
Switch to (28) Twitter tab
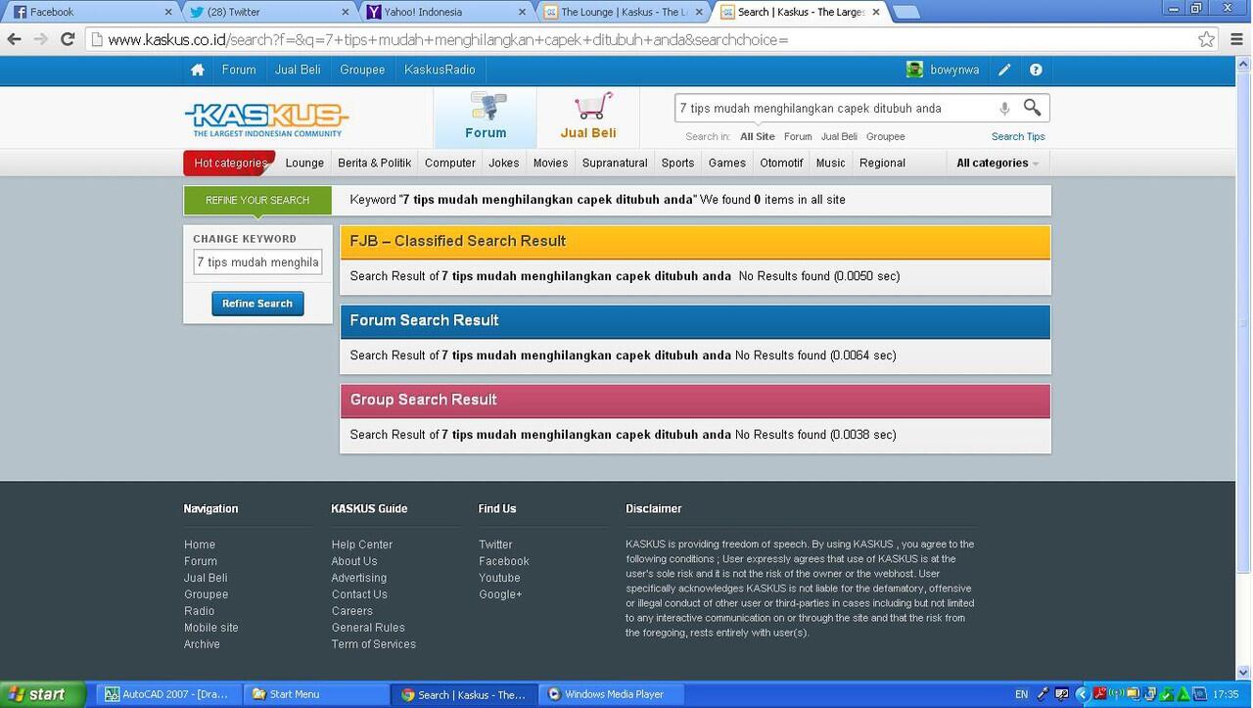(264, 12)
